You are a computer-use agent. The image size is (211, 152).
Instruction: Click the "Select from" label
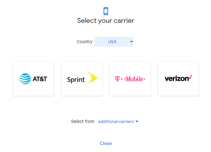[x=82, y=121]
